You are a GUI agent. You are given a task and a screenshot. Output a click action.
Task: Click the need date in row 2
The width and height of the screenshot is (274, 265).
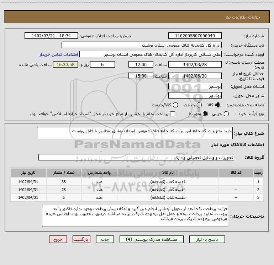pyautogui.click(x=28, y=190)
